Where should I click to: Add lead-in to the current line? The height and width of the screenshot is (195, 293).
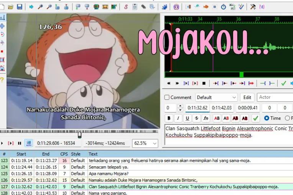(x=263, y=83)
